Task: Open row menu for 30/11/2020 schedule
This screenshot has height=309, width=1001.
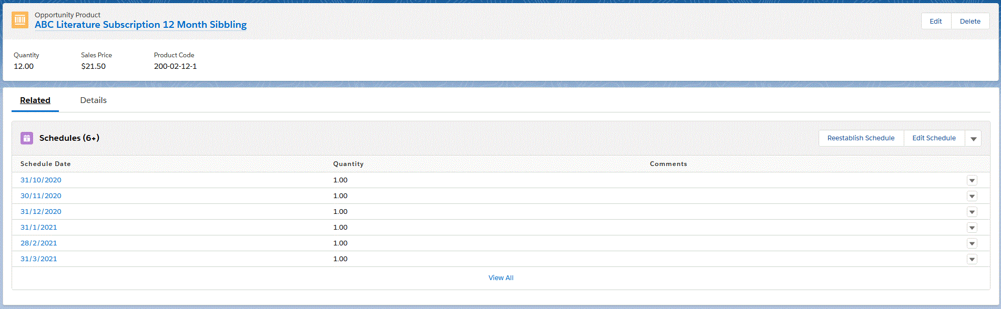Action: coord(972,196)
